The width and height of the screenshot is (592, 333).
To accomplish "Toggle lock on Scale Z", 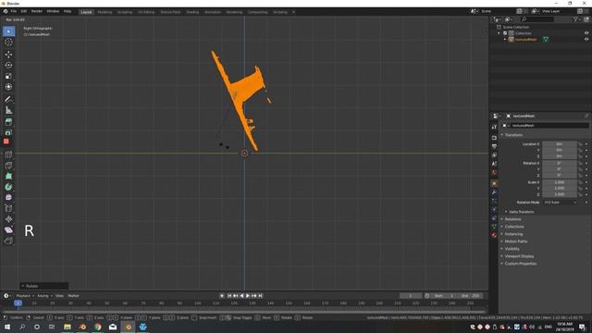I will tap(580, 194).
